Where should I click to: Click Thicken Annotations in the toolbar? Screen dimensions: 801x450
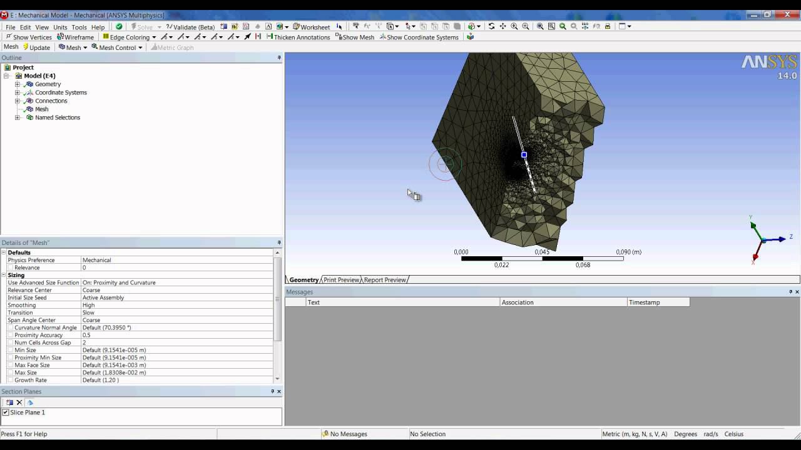[x=298, y=37]
